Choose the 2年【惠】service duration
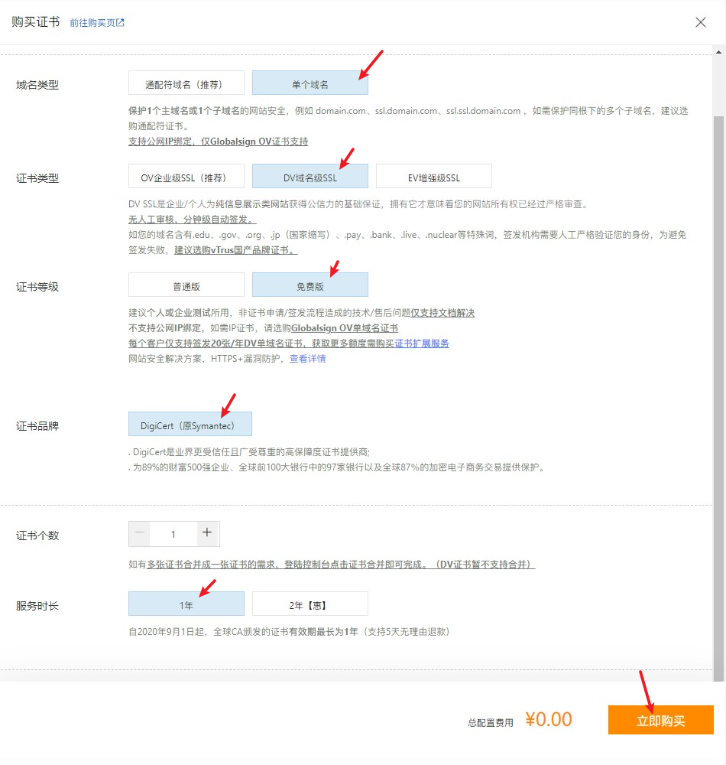 (x=310, y=604)
